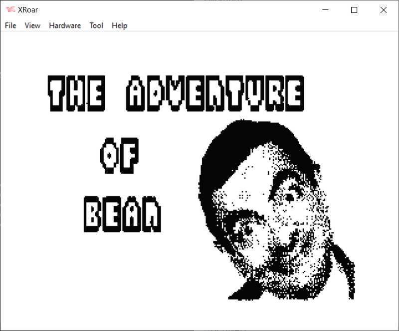Open the View menu
Screen dimensions: 399x331
[32, 25]
